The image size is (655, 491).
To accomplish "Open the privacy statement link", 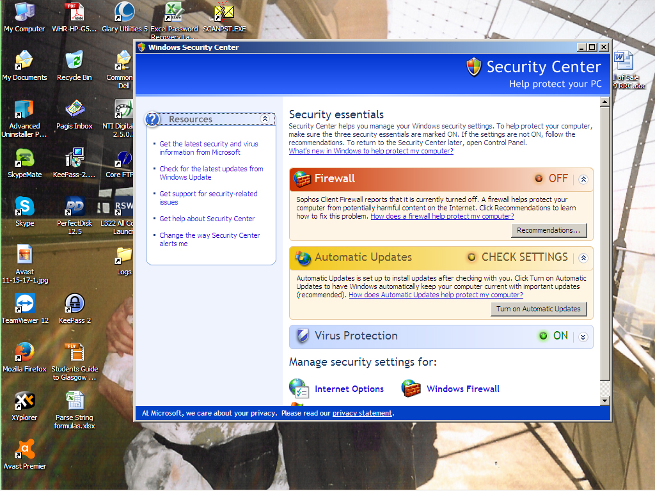I will click(362, 413).
